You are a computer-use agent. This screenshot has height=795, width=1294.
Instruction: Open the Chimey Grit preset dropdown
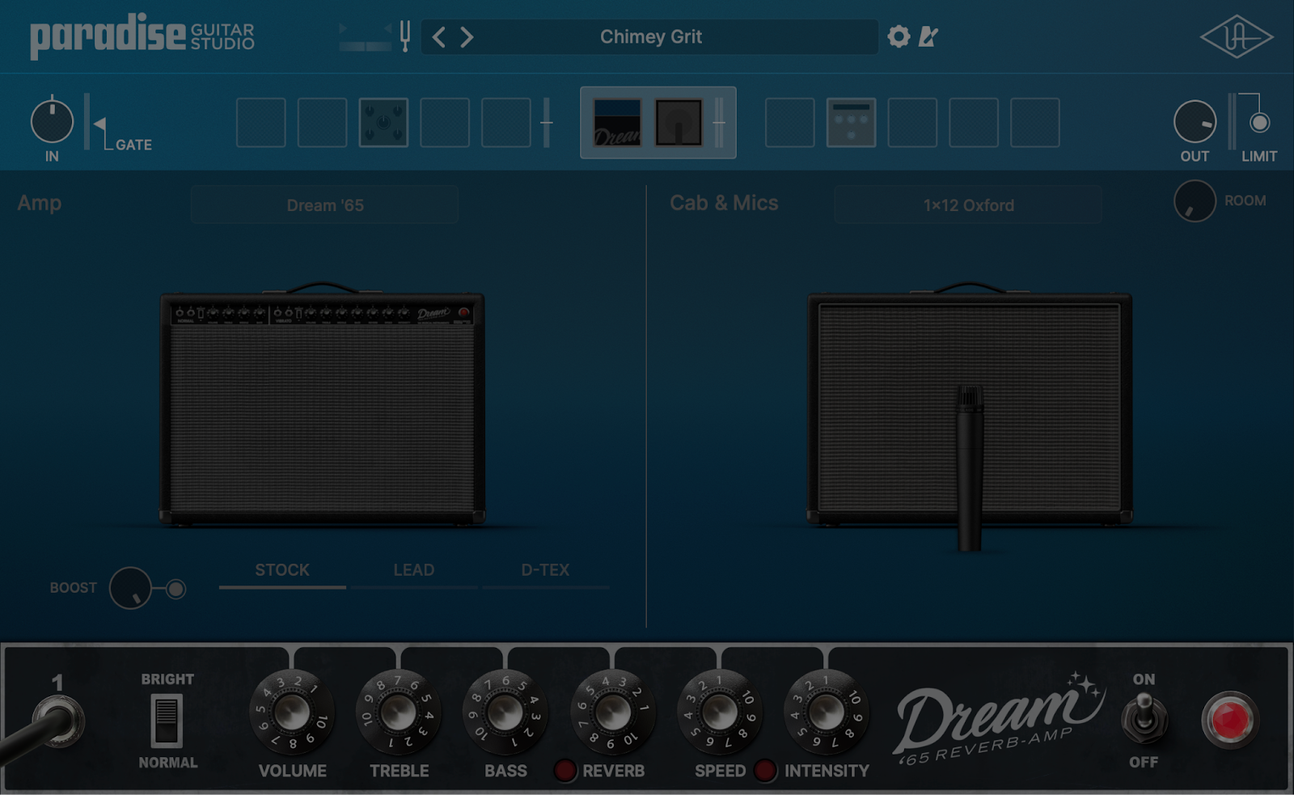pyautogui.click(x=650, y=37)
